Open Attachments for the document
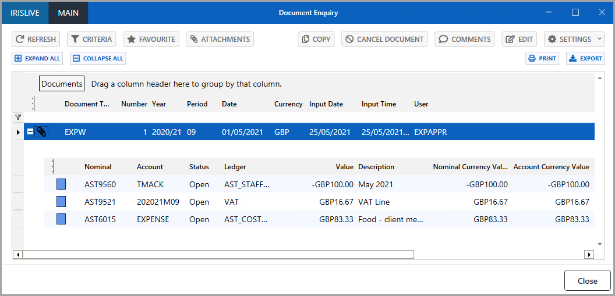The height and width of the screenshot is (296, 615). click(x=220, y=39)
